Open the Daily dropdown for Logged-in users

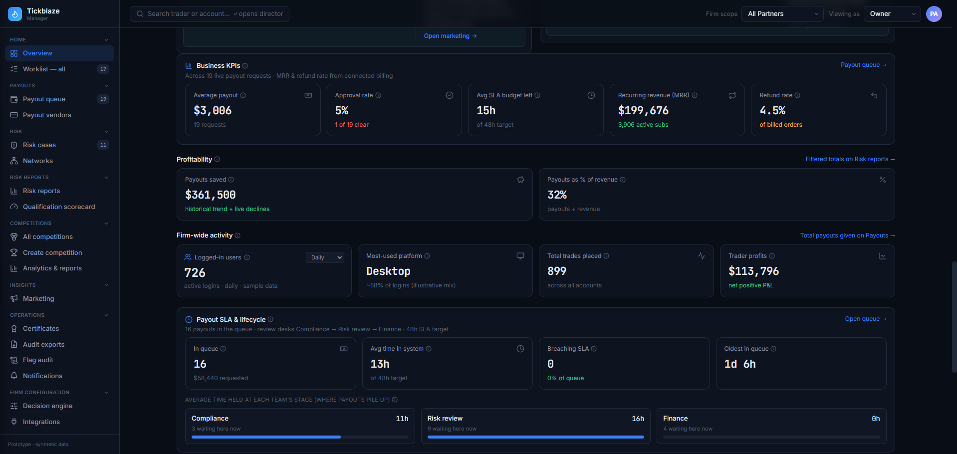[325, 257]
